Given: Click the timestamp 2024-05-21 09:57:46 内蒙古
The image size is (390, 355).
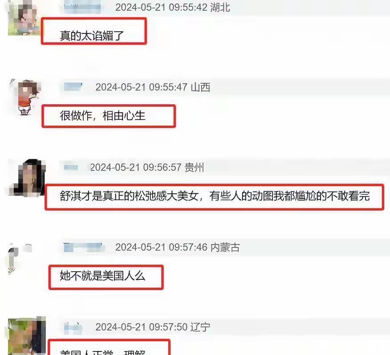Looking at the screenshot, I should (x=177, y=247).
